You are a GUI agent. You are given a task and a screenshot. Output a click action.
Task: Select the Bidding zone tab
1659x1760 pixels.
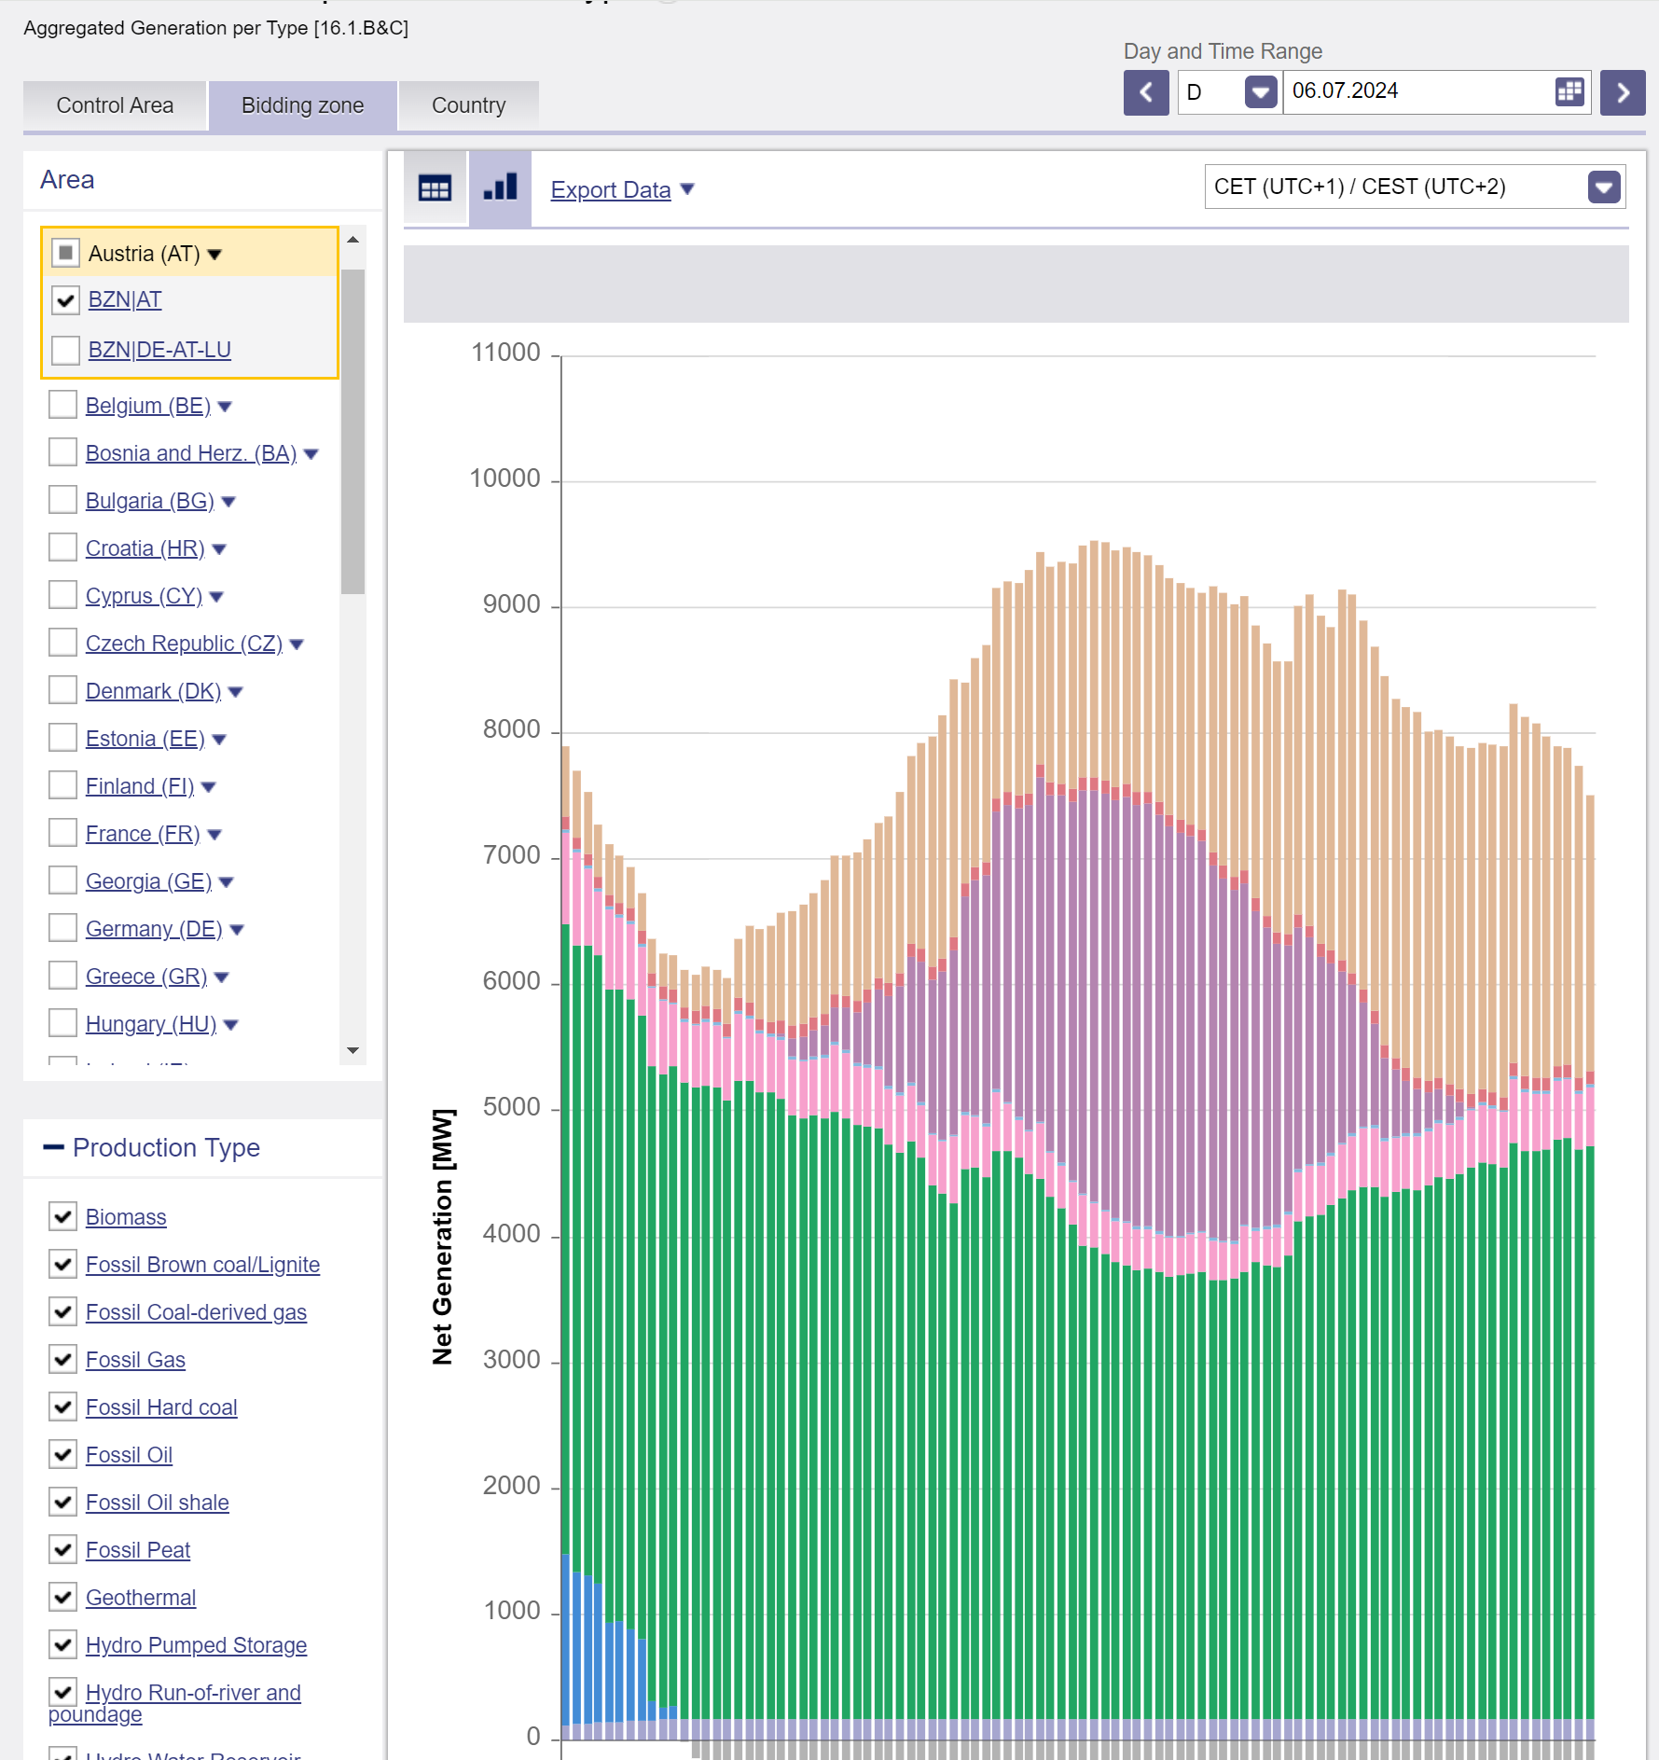point(303,105)
